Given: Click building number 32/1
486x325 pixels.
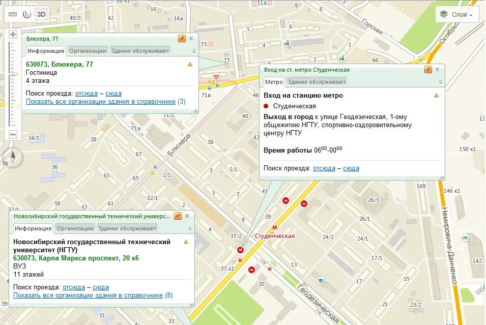Looking at the screenshot, I should [152, 198].
